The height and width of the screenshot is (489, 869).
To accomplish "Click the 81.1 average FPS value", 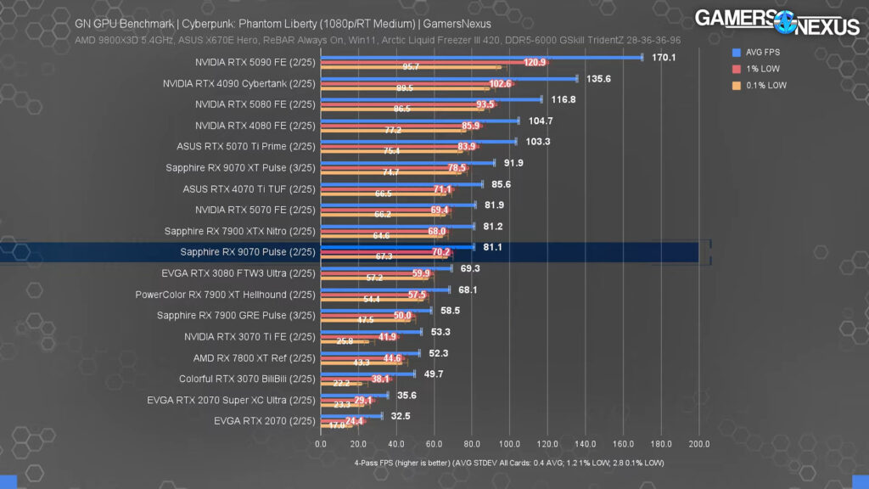I will (x=493, y=247).
